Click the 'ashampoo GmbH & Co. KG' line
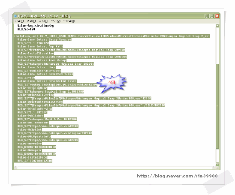 click(x=47, y=119)
